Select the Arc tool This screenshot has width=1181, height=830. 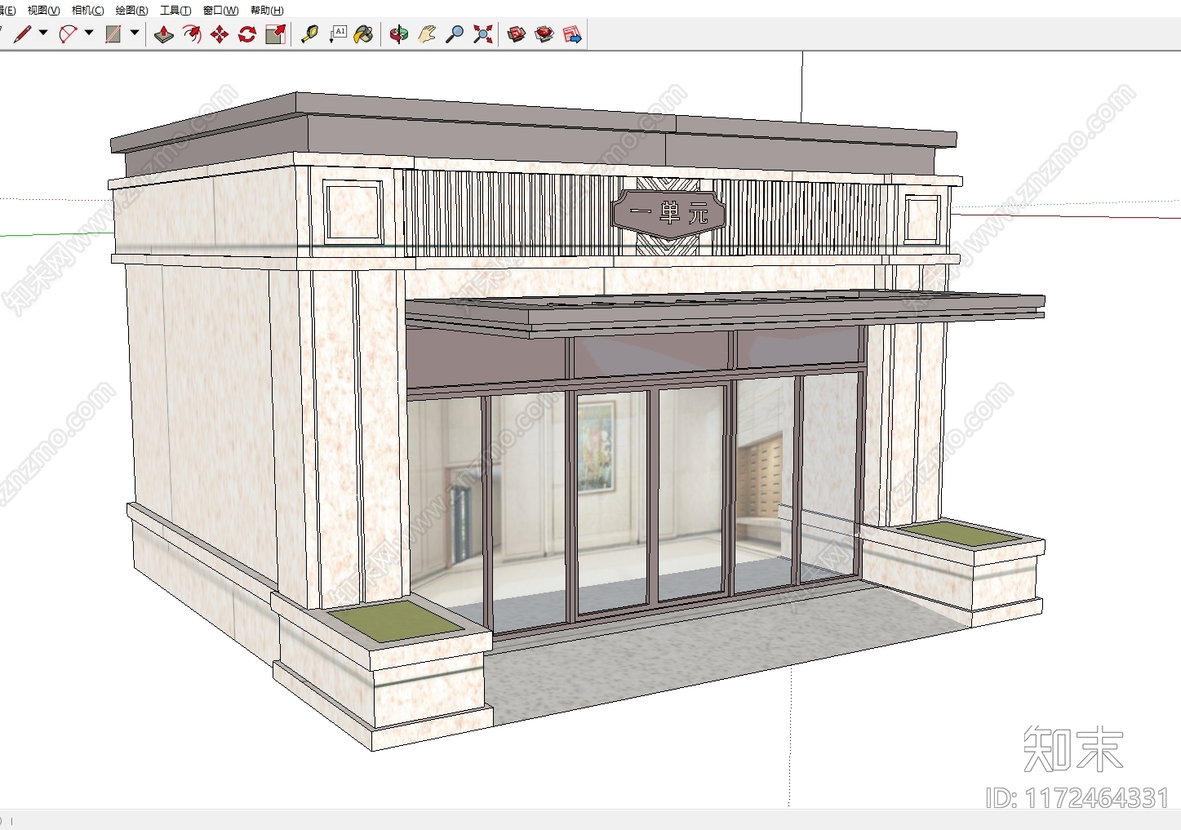tap(68, 33)
